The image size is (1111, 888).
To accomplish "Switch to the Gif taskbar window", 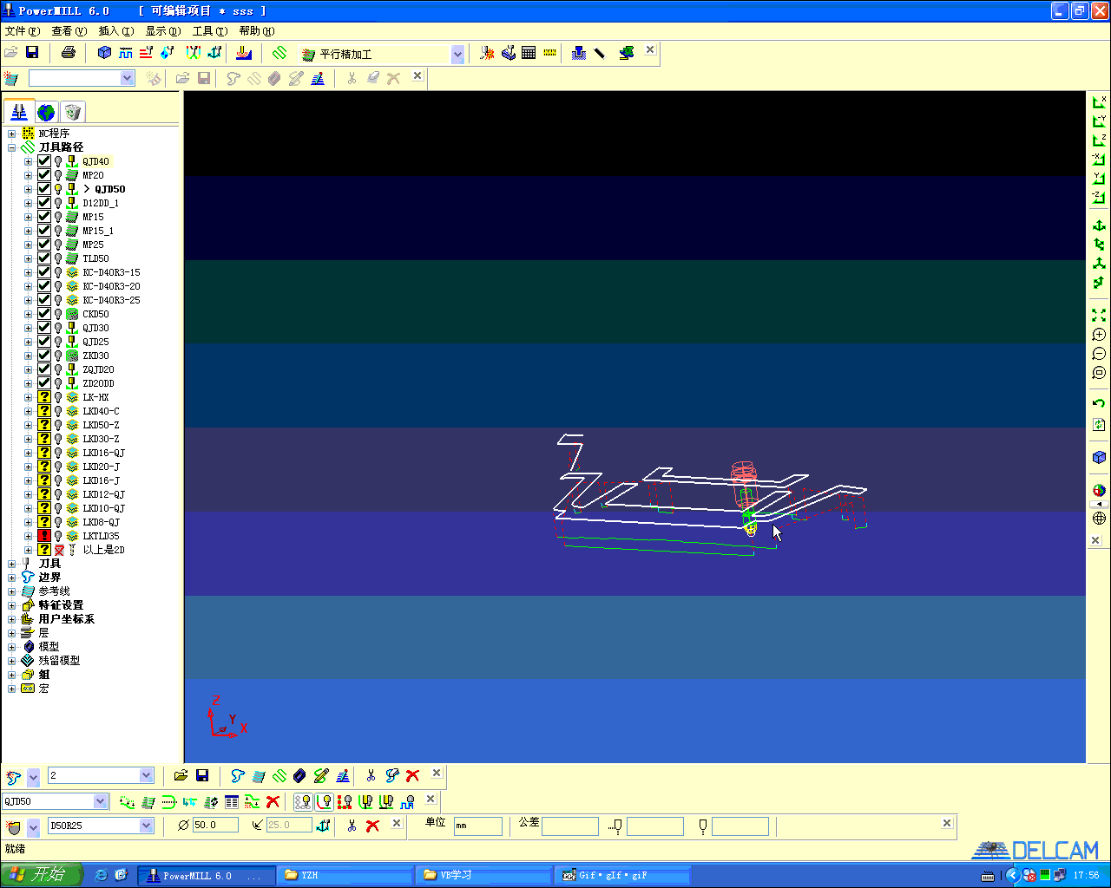I will coord(622,875).
